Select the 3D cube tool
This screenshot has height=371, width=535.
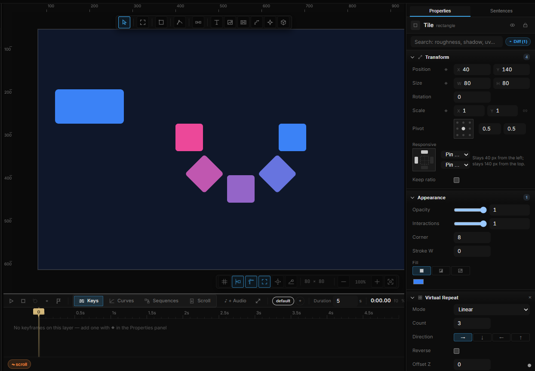click(283, 22)
